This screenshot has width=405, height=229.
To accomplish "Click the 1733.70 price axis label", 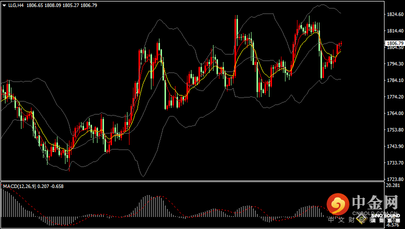I will [395, 162].
